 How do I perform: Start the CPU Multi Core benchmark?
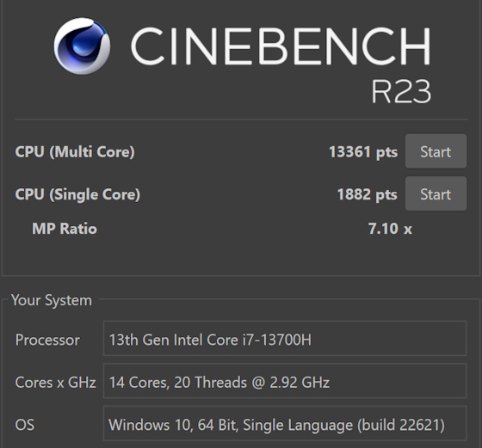(436, 151)
